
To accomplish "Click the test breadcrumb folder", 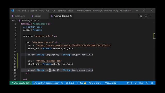I will tap(14, 21).
